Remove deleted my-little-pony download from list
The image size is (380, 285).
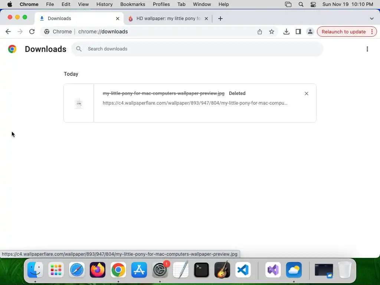coord(306,94)
